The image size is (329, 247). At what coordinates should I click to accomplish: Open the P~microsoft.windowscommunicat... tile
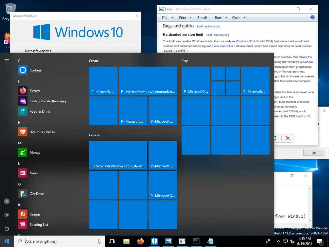coord(148,81)
